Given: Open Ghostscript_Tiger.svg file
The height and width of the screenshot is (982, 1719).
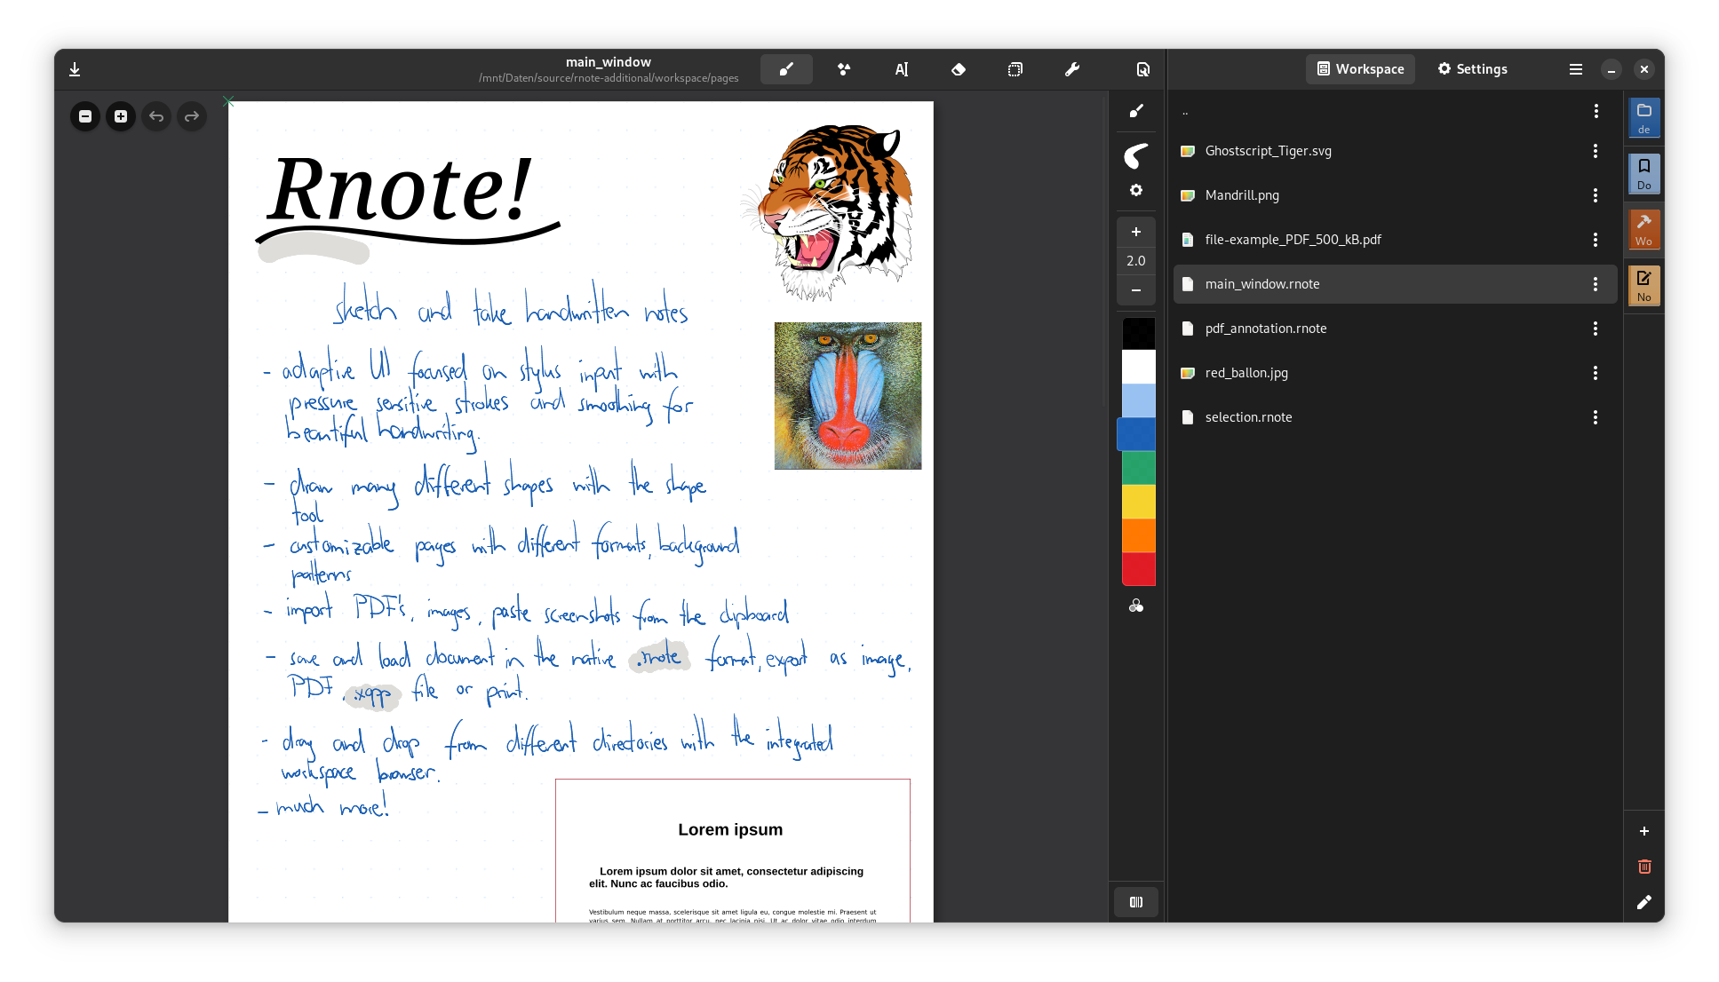Looking at the screenshot, I should pos(1395,151).
